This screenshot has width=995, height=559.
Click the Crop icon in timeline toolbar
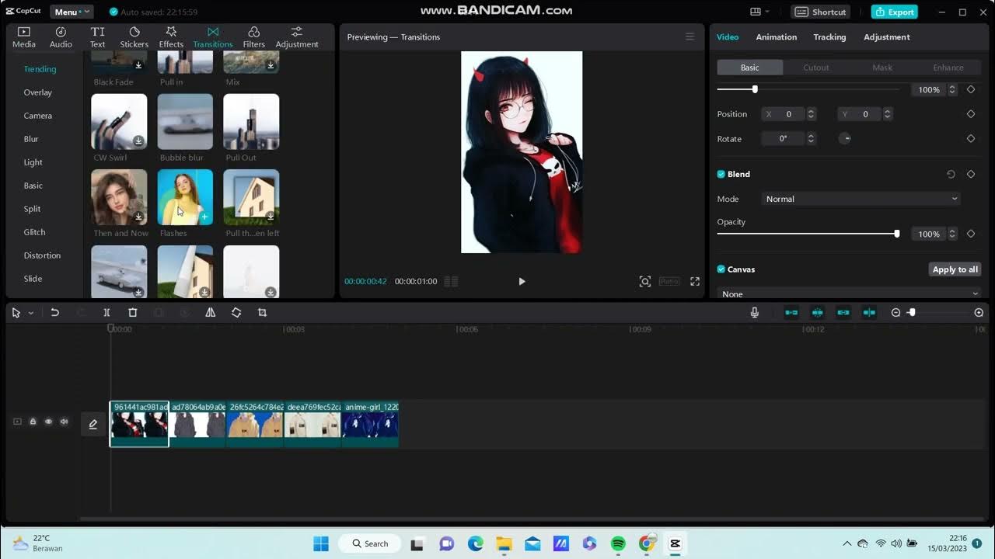coord(262,312)
